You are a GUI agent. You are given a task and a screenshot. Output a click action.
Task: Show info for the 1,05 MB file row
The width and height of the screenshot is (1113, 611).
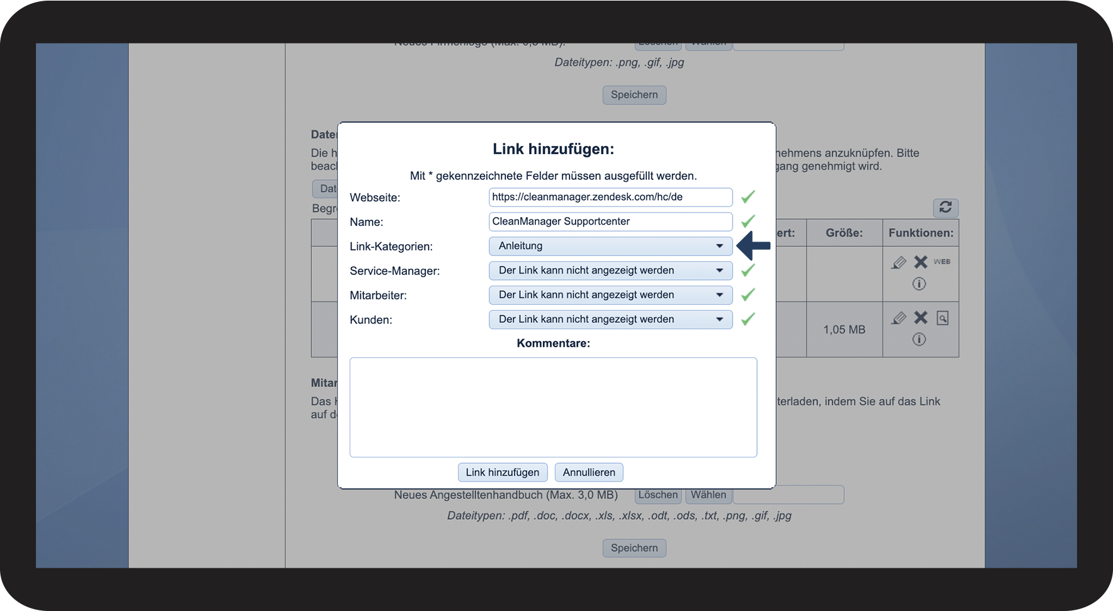920,339
